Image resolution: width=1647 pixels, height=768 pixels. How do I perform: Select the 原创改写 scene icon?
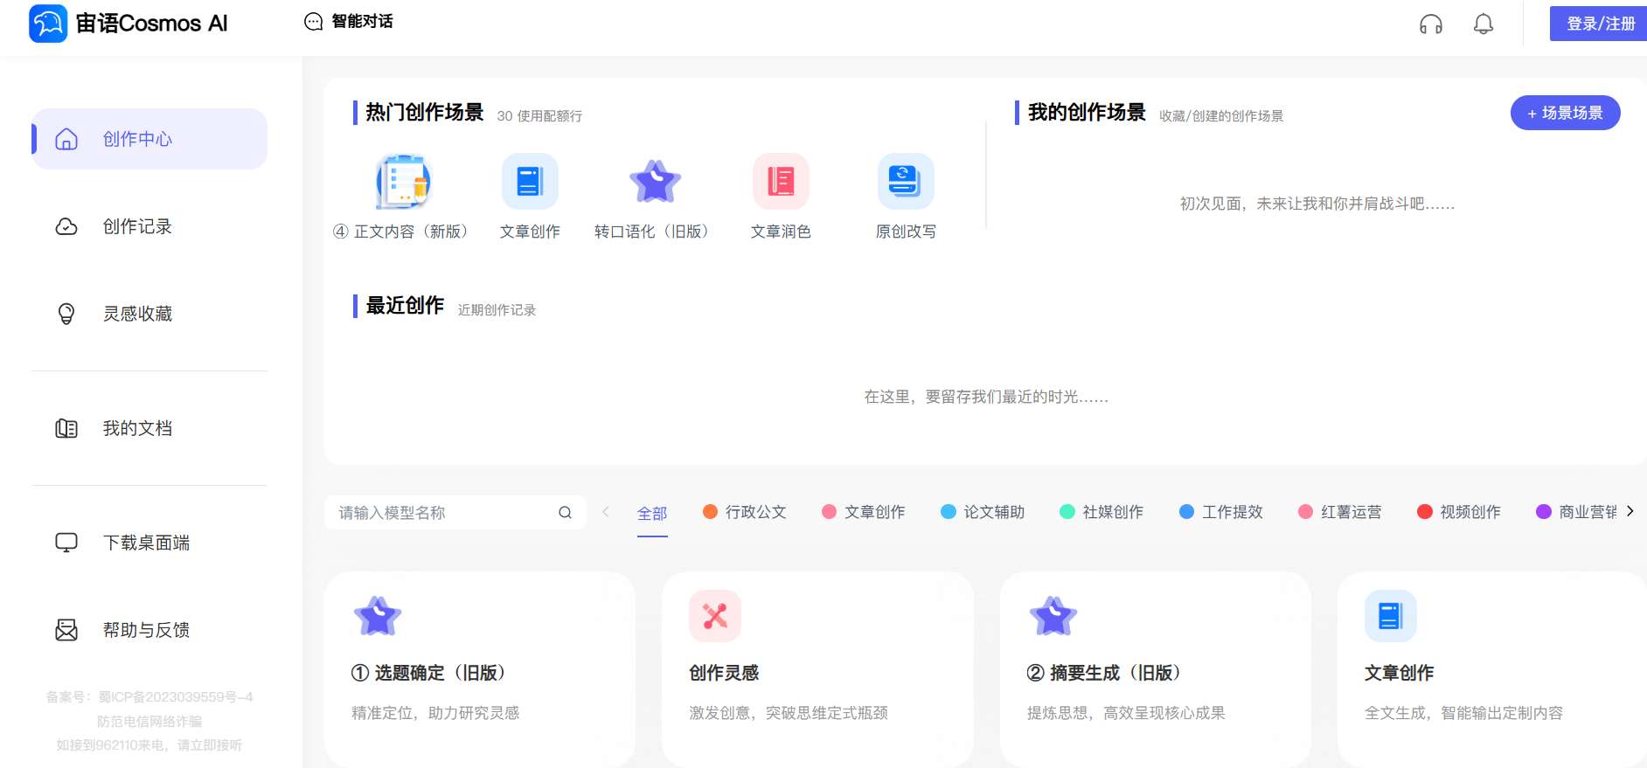click(x=905, y=182)
